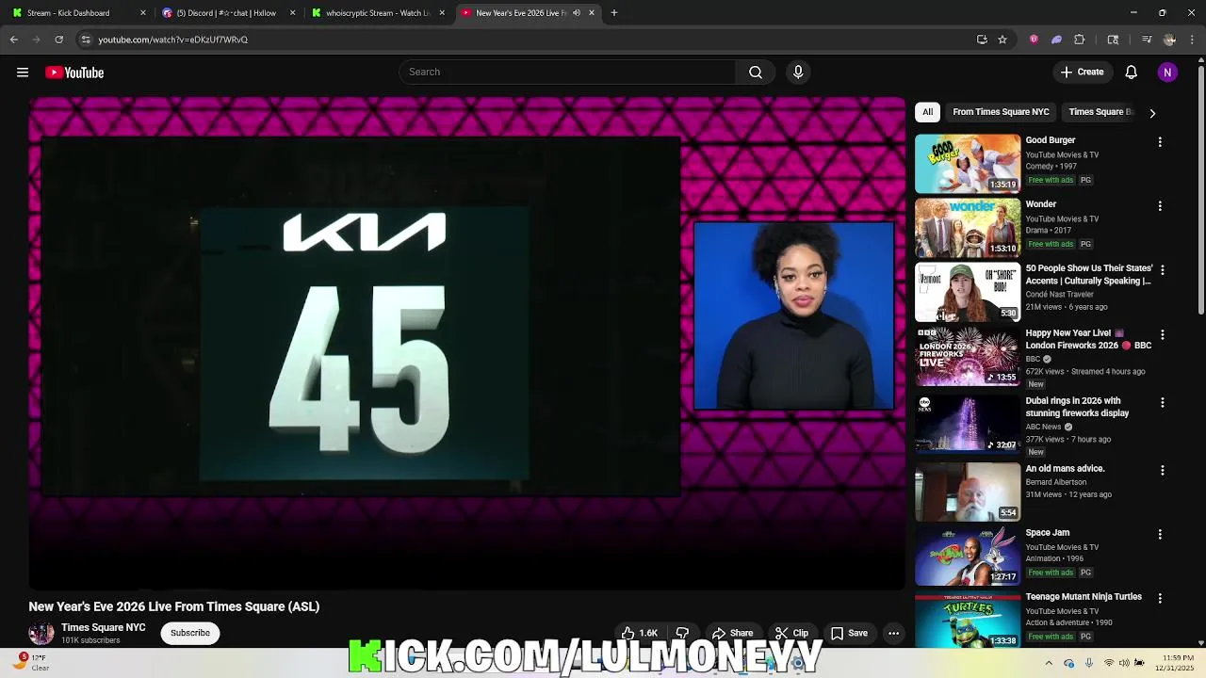1206x678 pixels.
Task: Open Dubai rings in 2026 video title
Action: [1077, 407]
